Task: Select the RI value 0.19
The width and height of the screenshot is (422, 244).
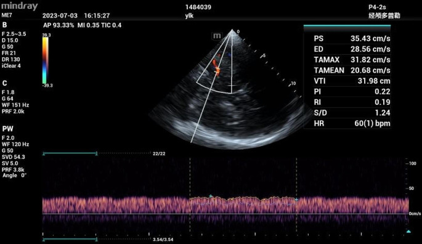Action: [x=383, y=102]
